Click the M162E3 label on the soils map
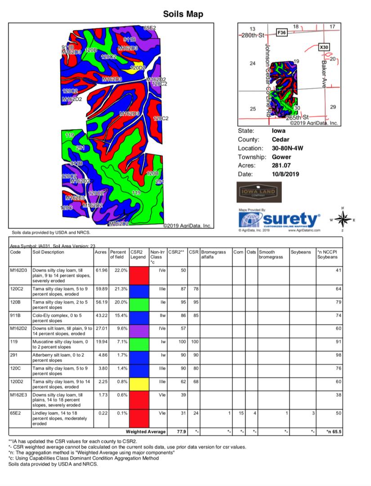 (75, 198)
